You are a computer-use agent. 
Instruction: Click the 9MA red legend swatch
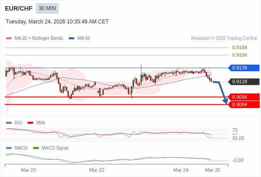point(30,123)
